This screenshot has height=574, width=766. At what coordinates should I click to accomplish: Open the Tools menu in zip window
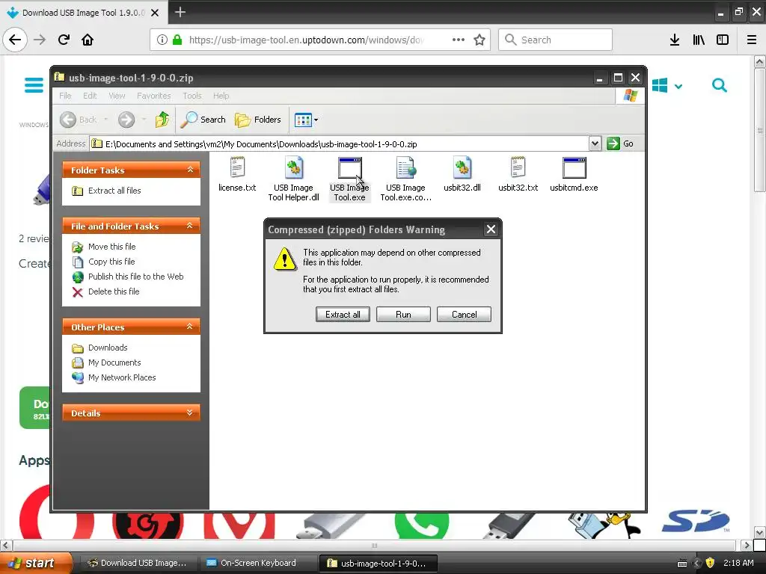(x=192, y=96)
